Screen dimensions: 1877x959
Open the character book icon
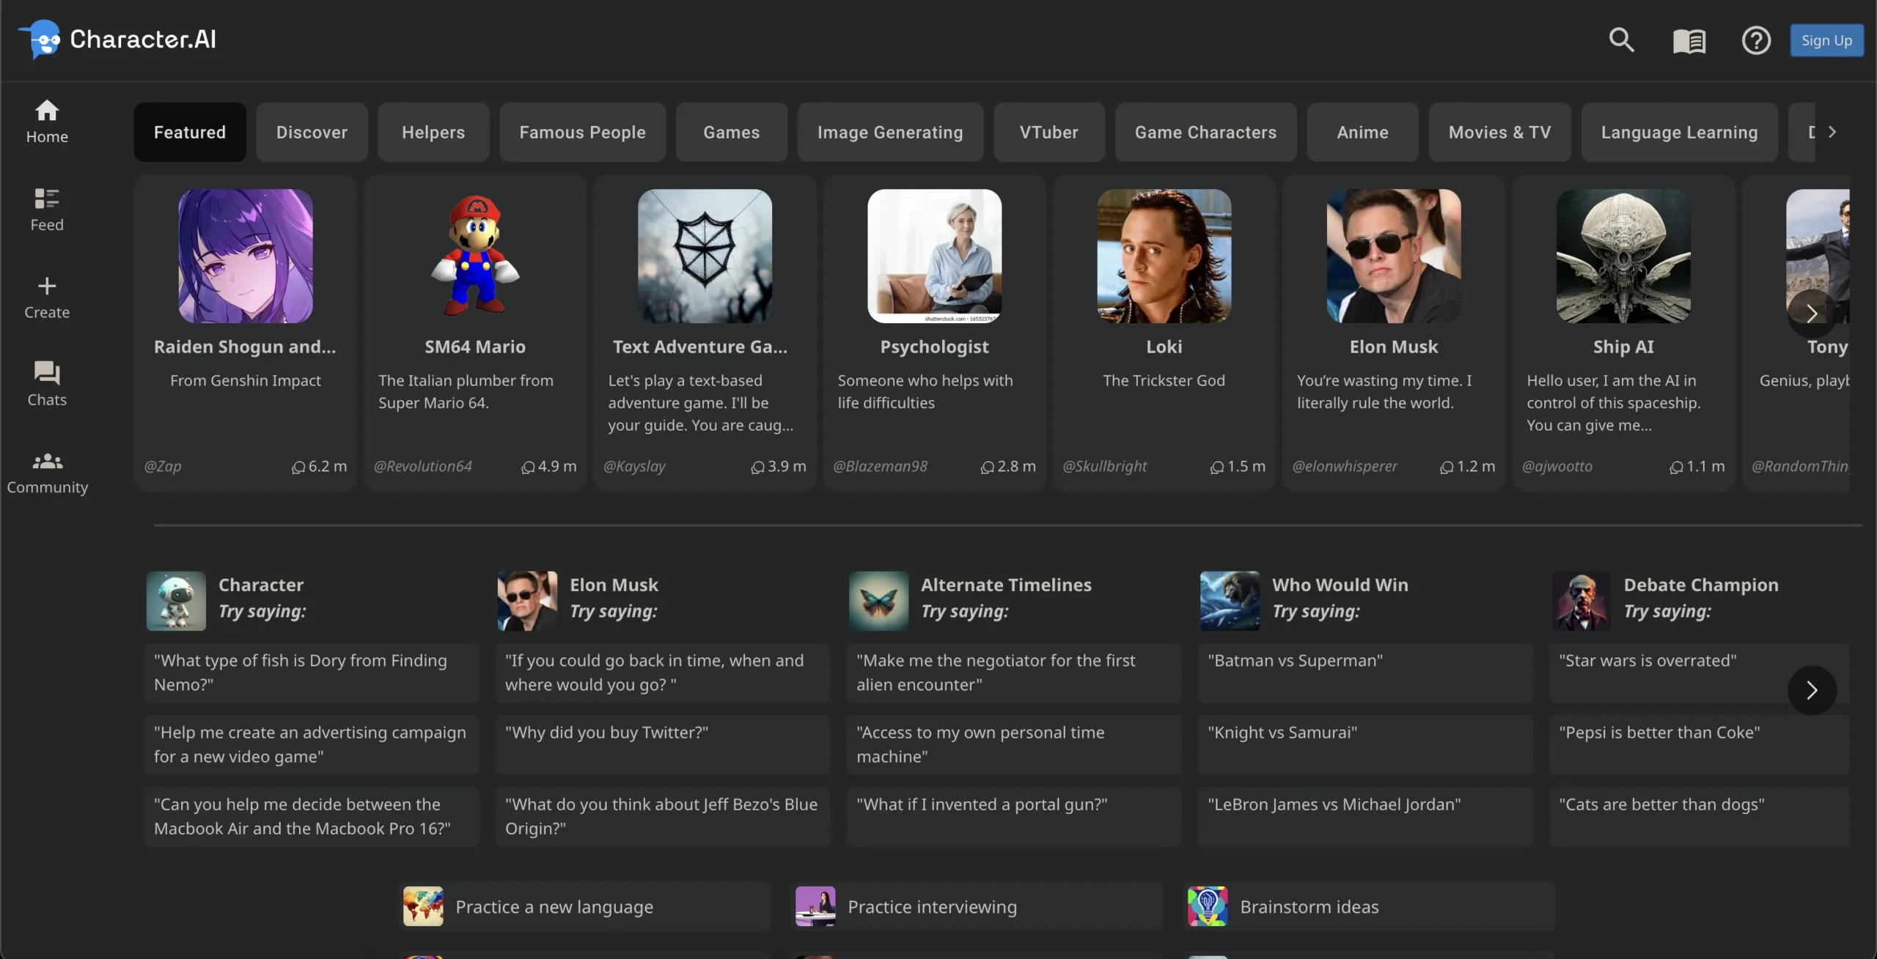click(1689, 40)
